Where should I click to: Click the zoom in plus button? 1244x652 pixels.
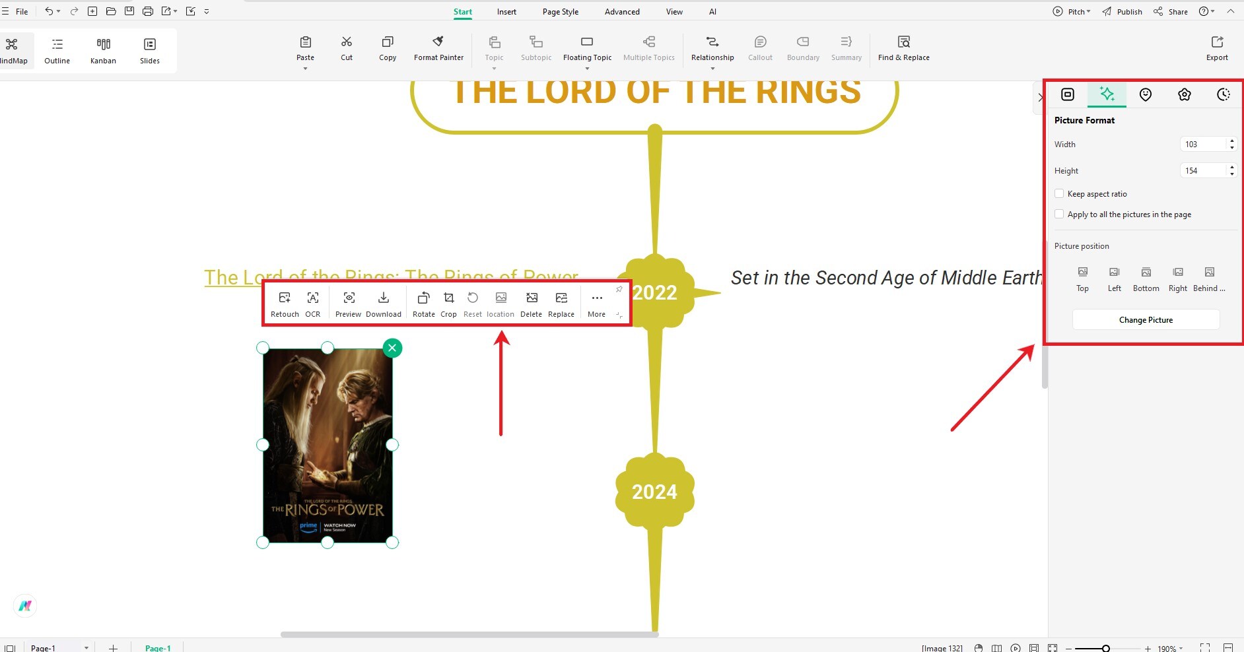pyautogui.click(x=1148, y=649)
